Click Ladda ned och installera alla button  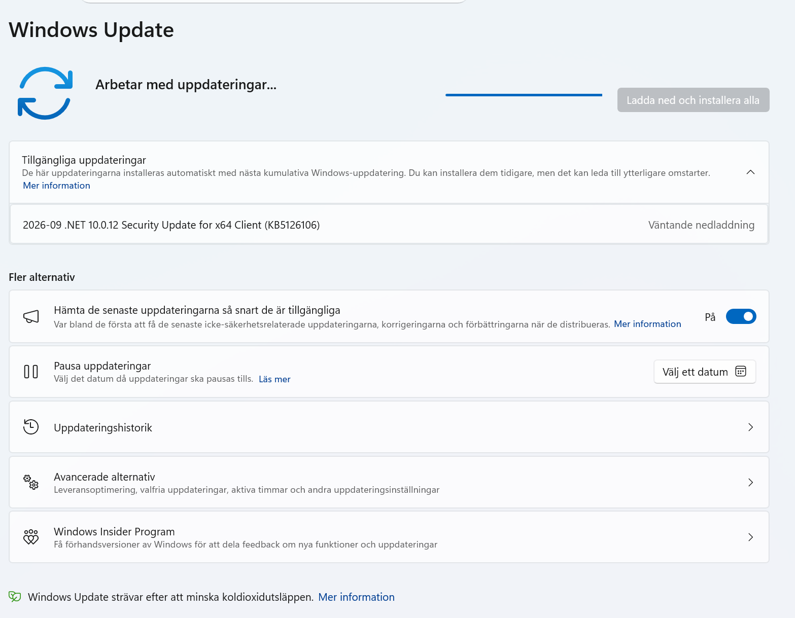(x=693, y=100)
